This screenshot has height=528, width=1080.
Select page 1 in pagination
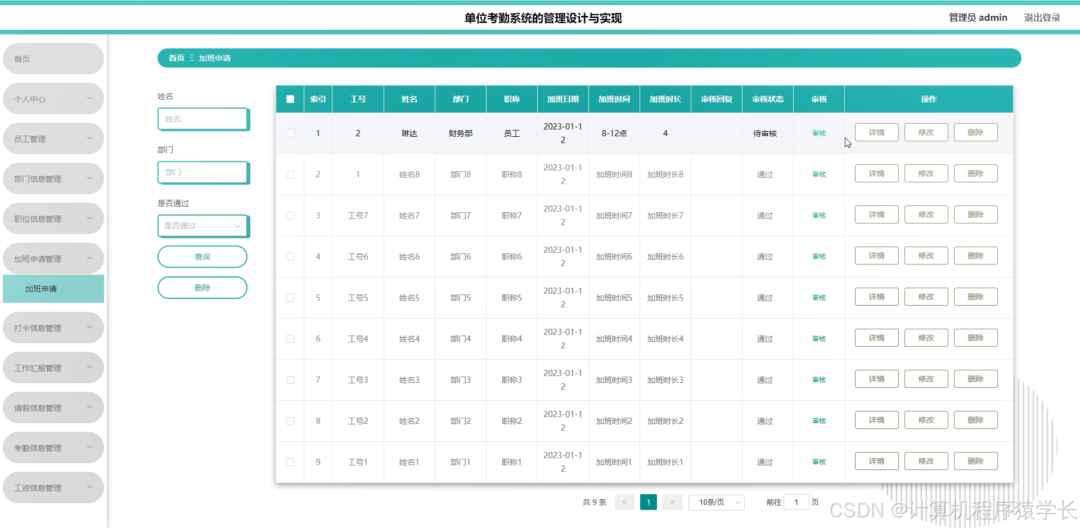tap(649, 502)
